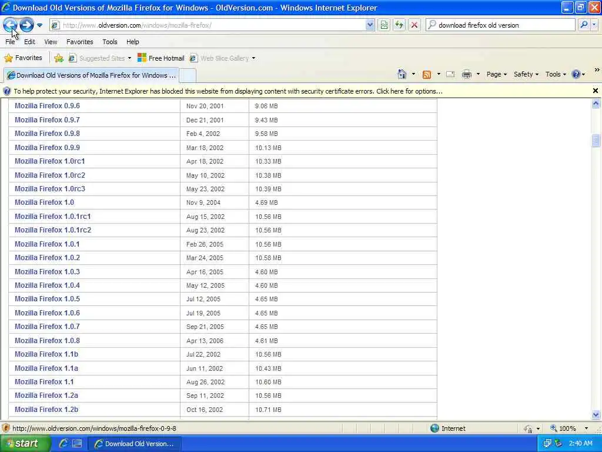
Task: Click scrollbar down arrow
Action: pyautogui.click(x=596, y=415)
